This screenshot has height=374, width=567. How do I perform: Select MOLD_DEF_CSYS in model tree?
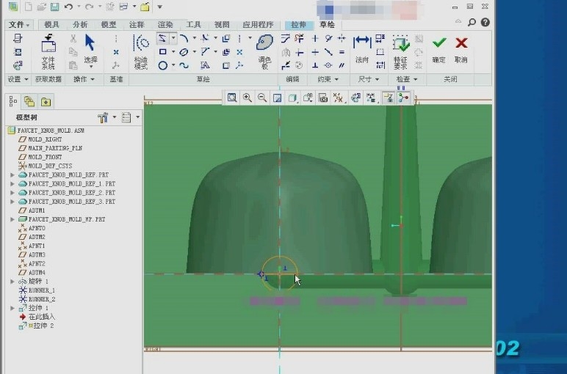tap(50, 166)
